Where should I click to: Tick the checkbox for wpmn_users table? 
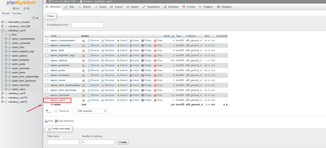click(x=47, y=100)
